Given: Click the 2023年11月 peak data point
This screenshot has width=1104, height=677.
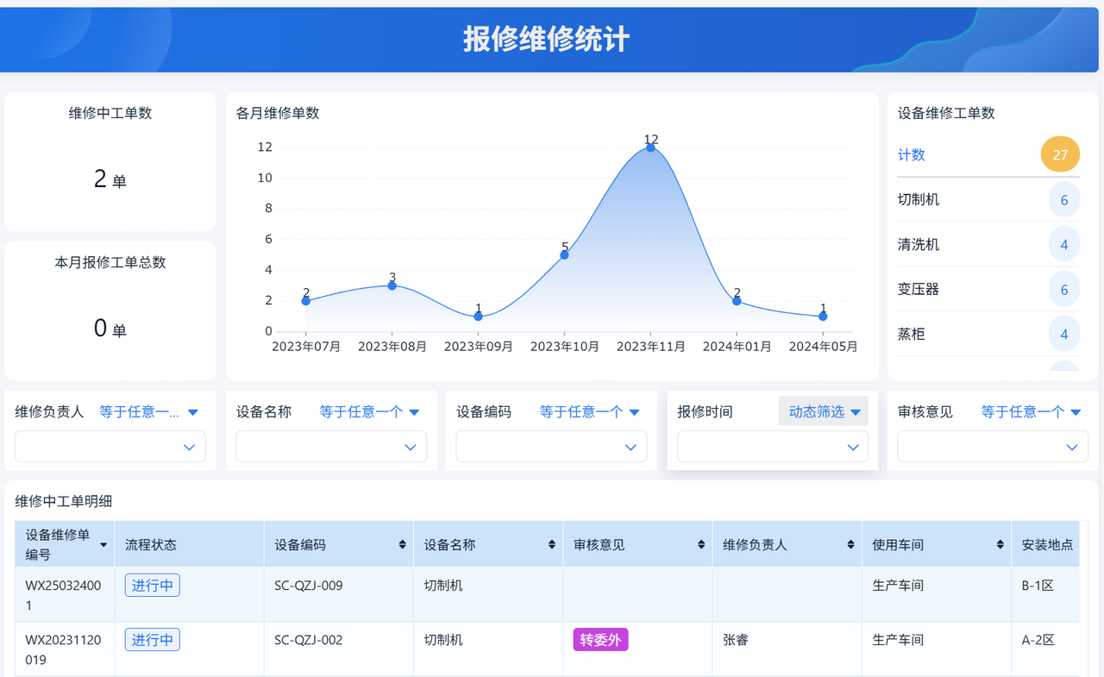Looking at the screenshot, I should point(650,147).
